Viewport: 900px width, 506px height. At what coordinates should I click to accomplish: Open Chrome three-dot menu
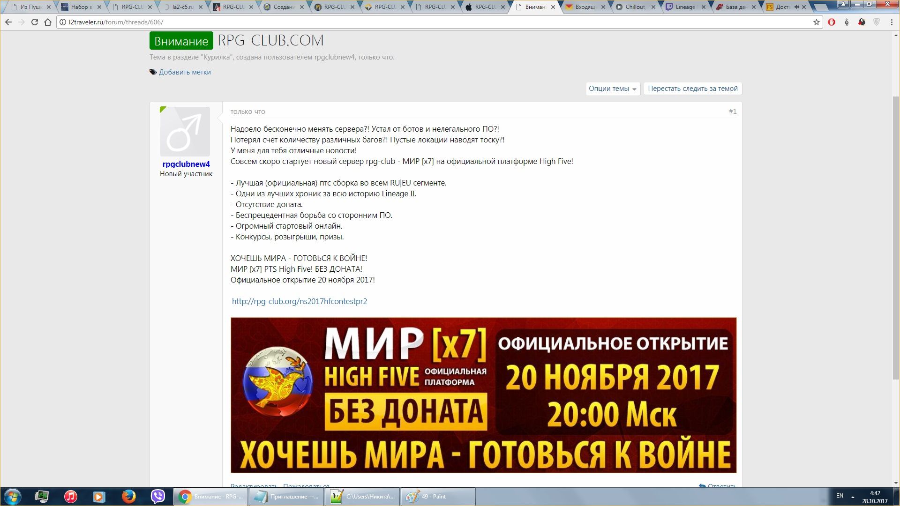pyautogui.click(x=892, y=22)
